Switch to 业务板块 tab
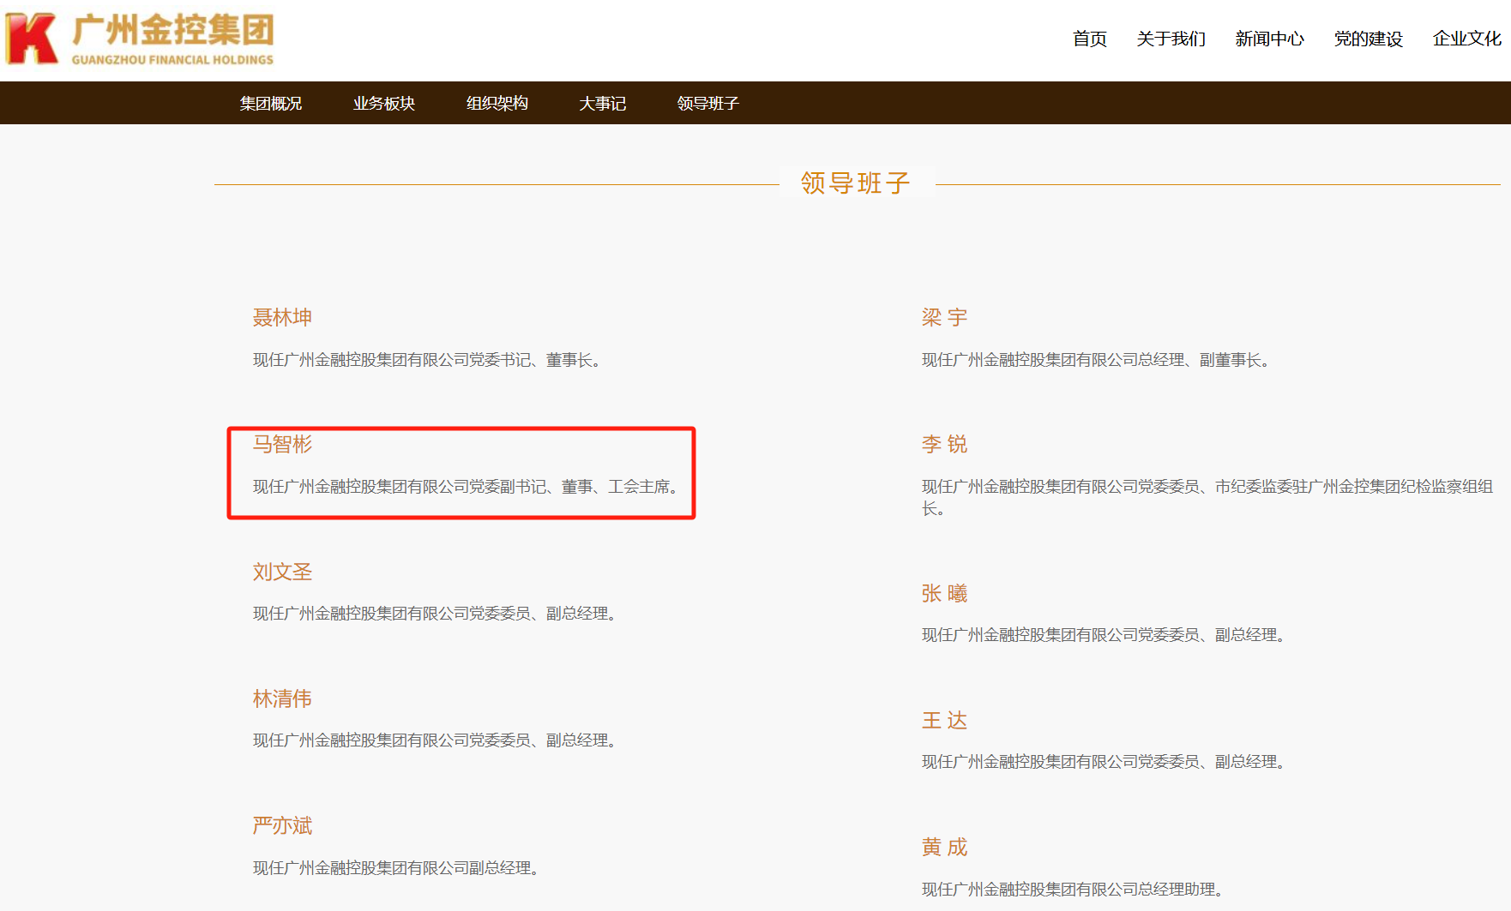1511x911 pixels. pos(384,104)
